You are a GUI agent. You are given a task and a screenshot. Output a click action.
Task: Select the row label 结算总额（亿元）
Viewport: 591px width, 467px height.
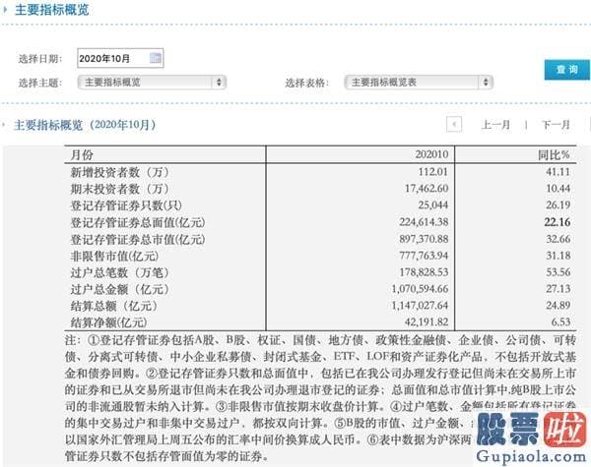114,306
